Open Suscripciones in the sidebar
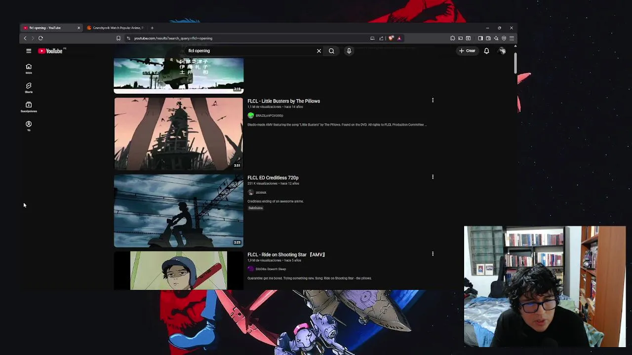632x355 pixels. (29, 107)
